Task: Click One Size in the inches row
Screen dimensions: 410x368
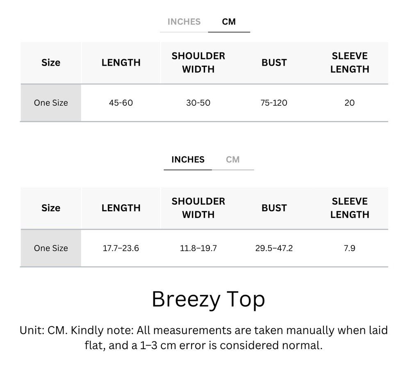Action: (x=51, y=248)
